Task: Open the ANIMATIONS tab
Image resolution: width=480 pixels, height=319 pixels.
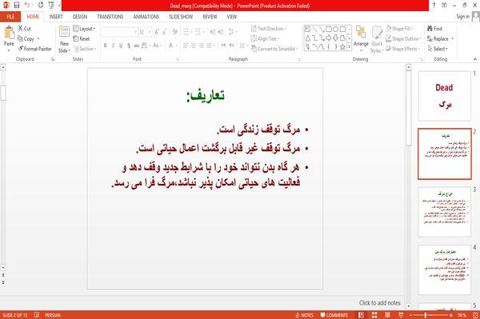Action: click(x=146, y=17)
